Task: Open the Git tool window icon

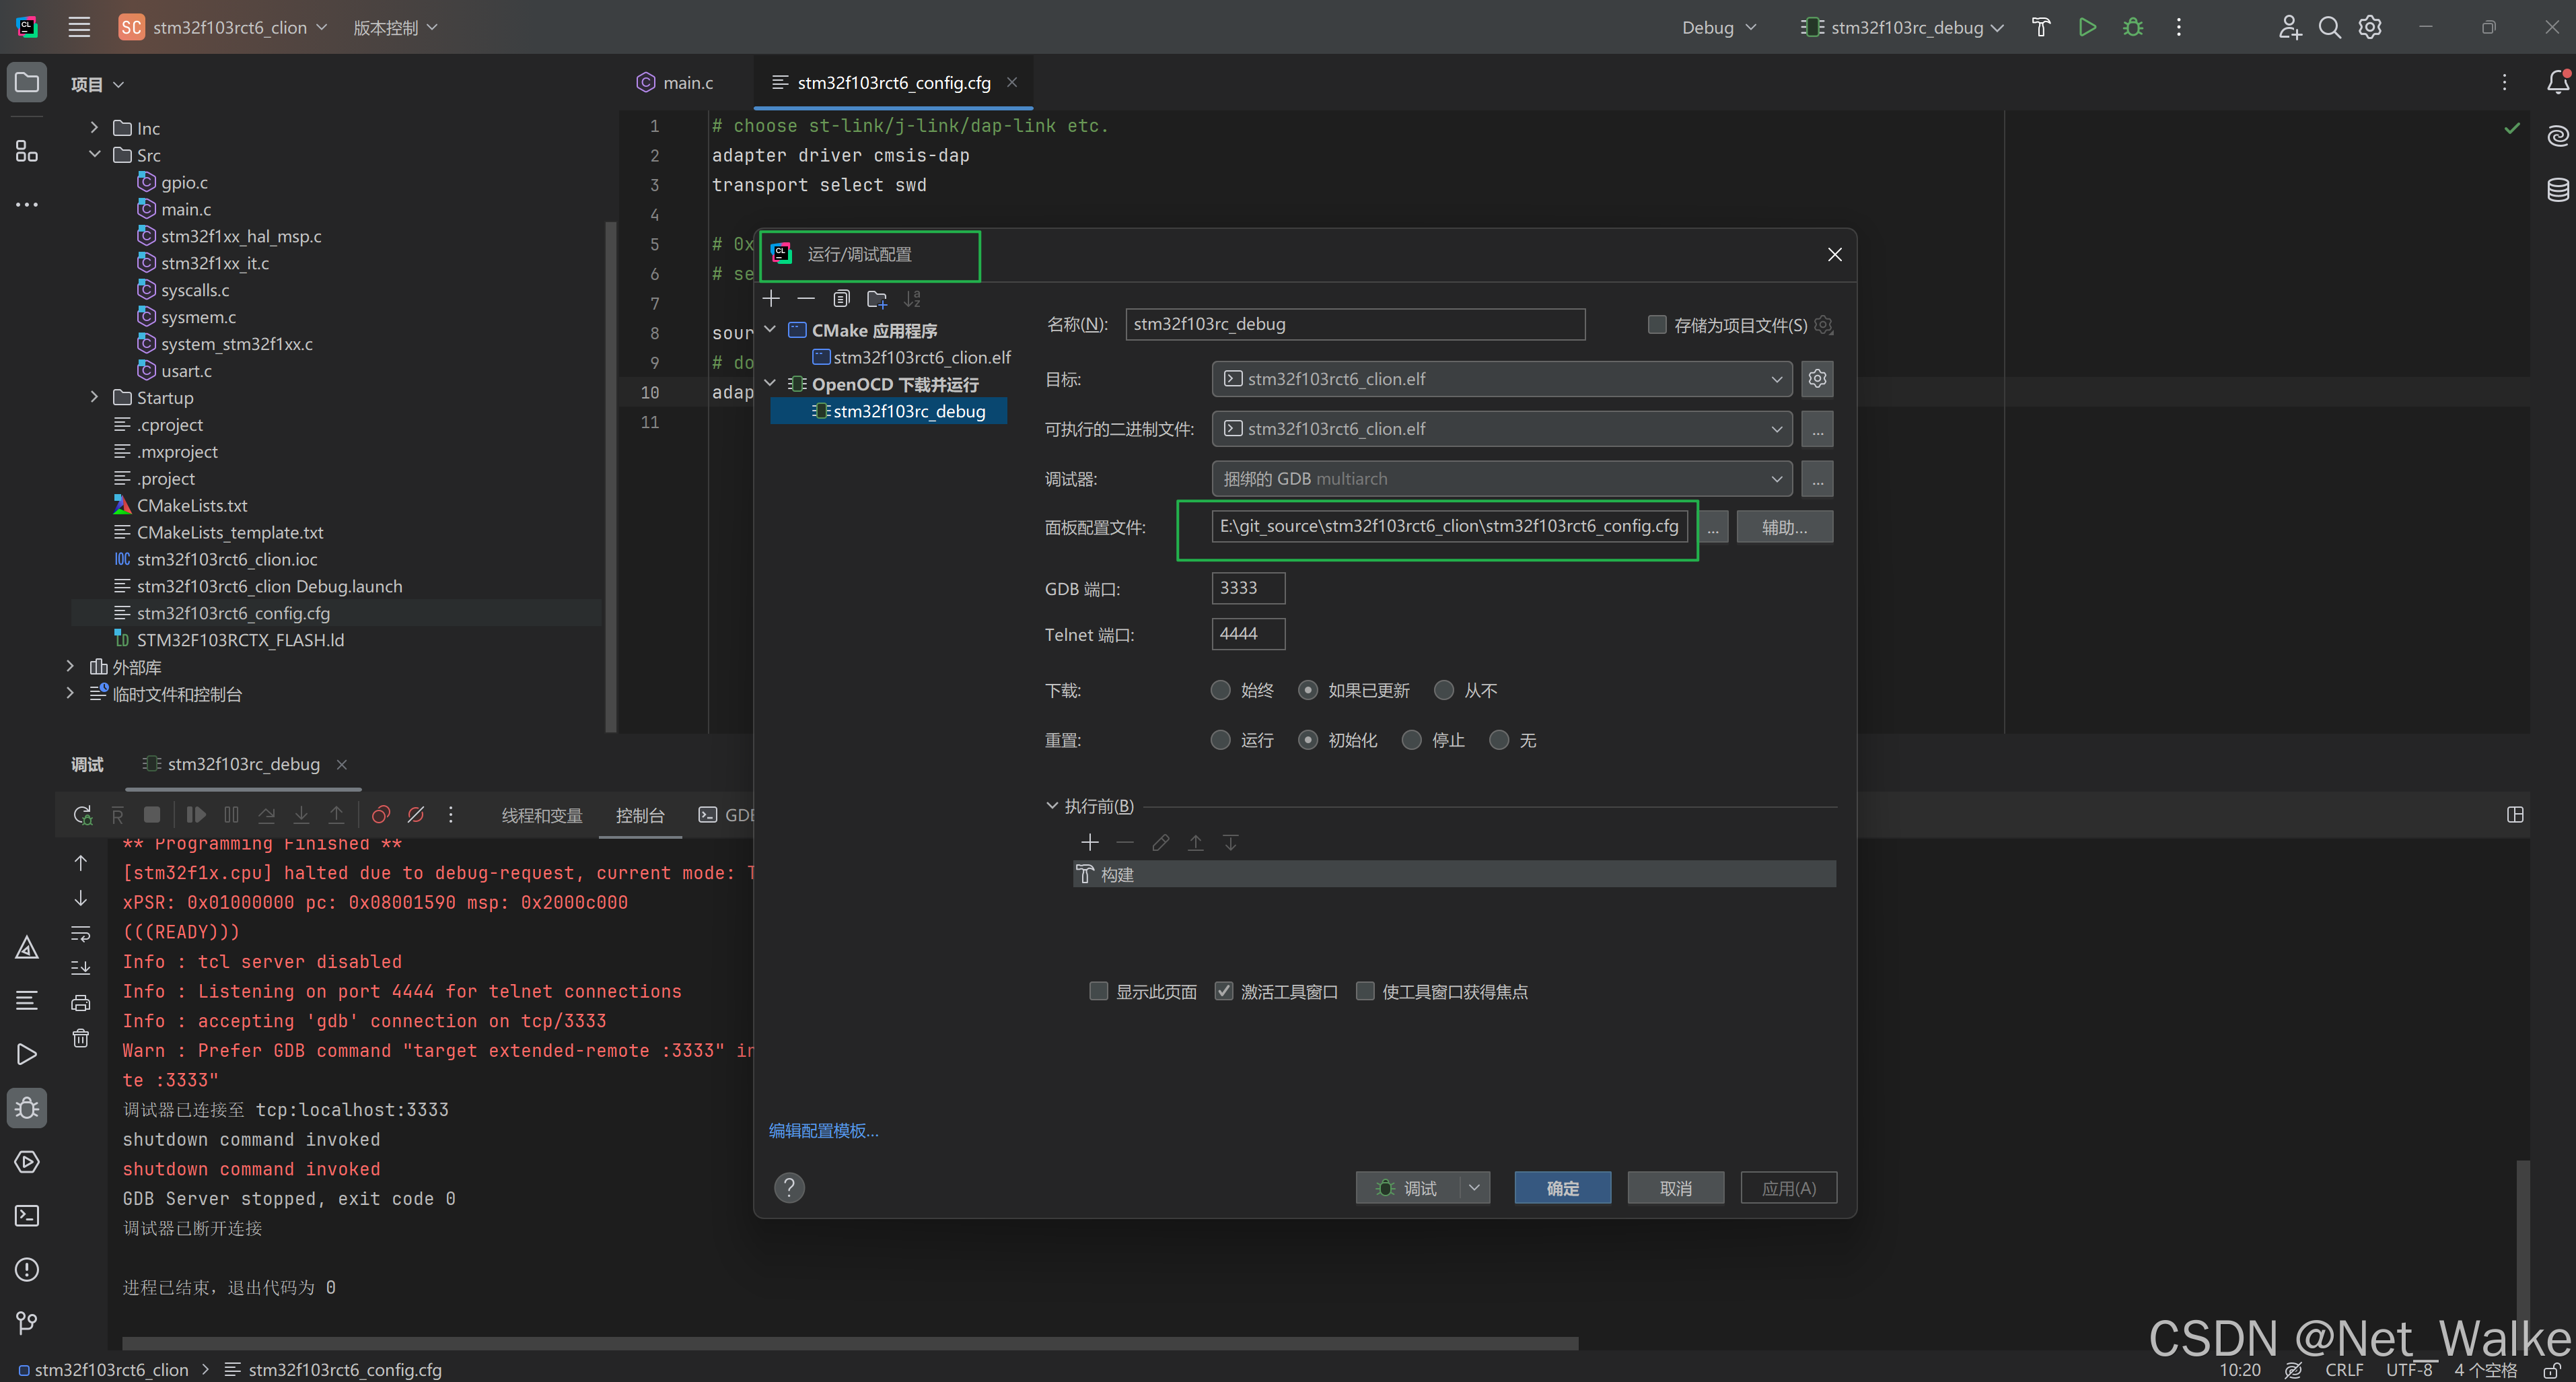Action: (x=27, y=1323)
